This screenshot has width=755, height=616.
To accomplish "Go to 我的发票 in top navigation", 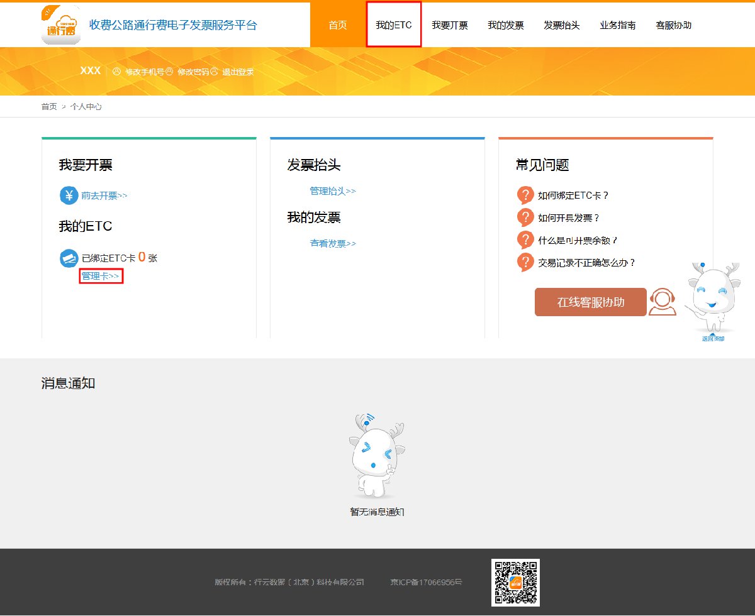I will pos(506,25).
